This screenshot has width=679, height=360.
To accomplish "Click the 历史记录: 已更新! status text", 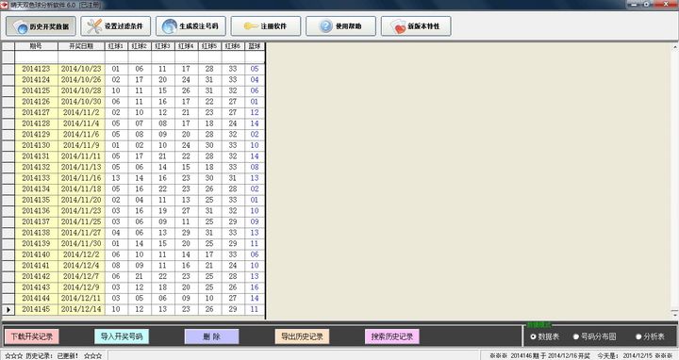I will pyautogui.click(x=53, y=355).
